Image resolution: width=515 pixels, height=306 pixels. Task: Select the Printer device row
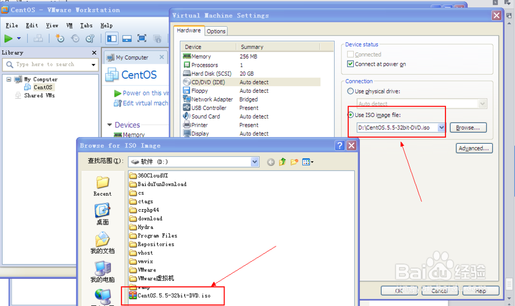click(251, 125)
